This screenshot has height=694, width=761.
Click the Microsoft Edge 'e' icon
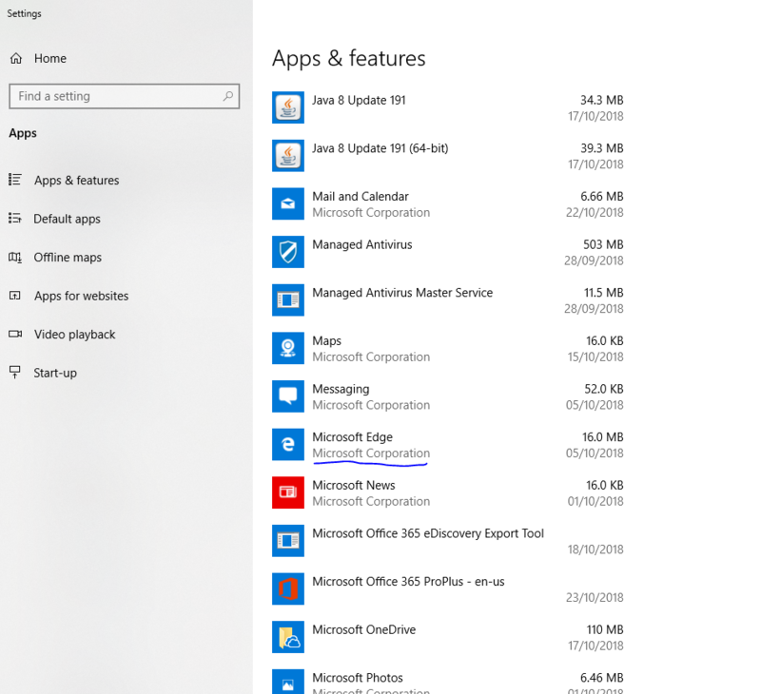click(x=288, y=445)
